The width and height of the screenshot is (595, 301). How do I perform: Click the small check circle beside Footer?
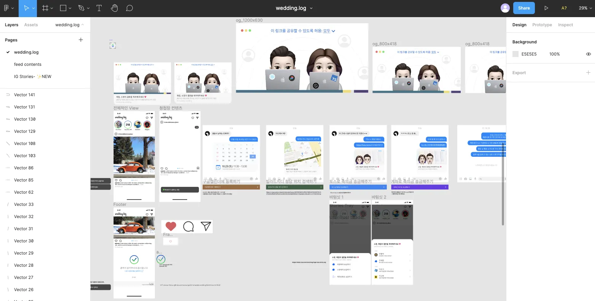tap(161, 260)
